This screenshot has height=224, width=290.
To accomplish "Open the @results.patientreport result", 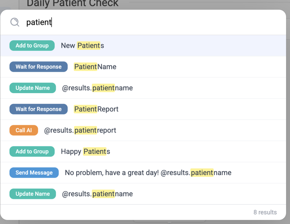I will [80, 130].
